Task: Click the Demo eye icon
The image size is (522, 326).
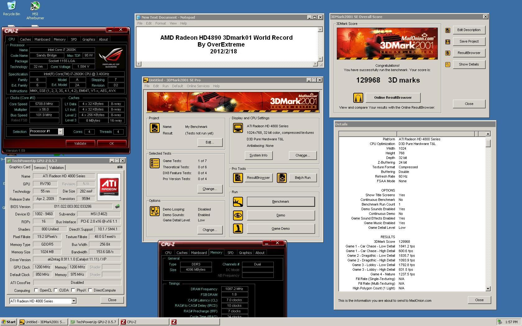Action: click(238, 215)
